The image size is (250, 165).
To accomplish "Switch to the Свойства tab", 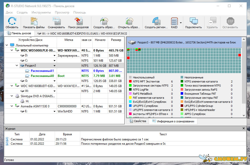I will coord(138,121).
